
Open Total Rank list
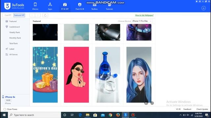[x=14, y=43]
